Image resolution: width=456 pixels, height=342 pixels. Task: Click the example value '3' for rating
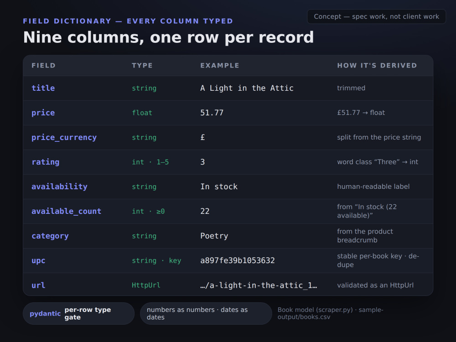tap(203, 162)
